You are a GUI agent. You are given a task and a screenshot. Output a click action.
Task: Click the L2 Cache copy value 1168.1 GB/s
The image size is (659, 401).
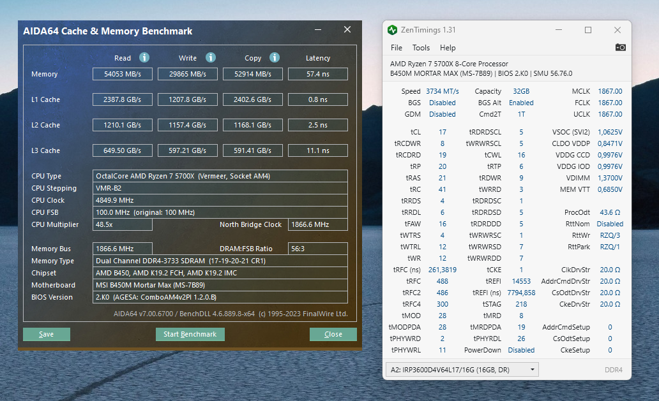click(253, 125)
